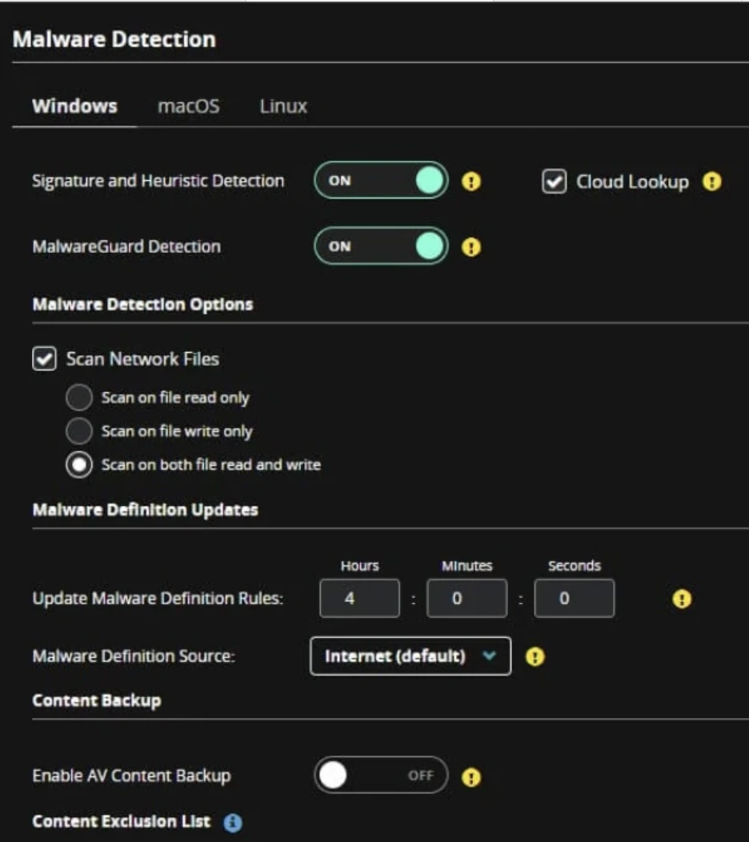Select Scan on file read only
Viewport: 749px width, 842px height.
(79, 397)
